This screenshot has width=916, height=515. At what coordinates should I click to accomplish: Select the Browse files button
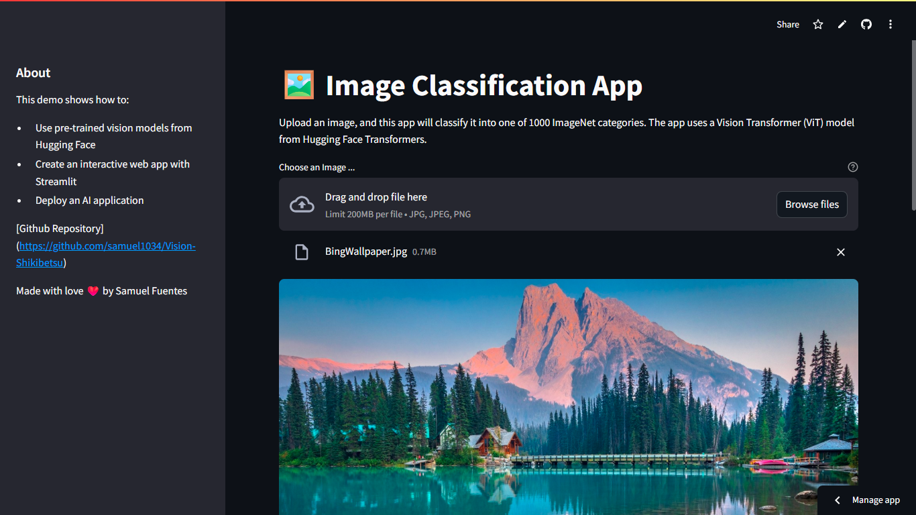pyautogui.click(x=811, y=204)
